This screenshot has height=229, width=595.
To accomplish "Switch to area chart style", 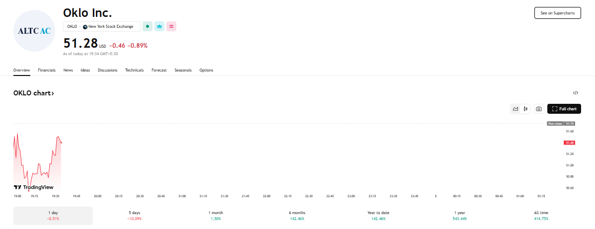I will click(x=516, y=109).
